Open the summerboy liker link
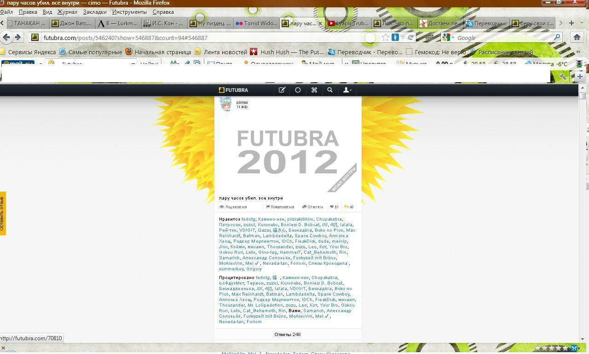 tap(231, 269)
